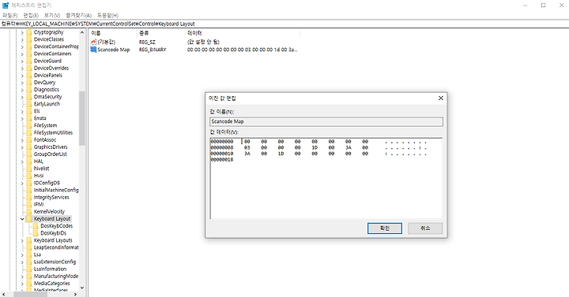The height and width of the screenshot is (297, 569).
Task: Click the 확인 button in the dialog
Action: (385, 228)
